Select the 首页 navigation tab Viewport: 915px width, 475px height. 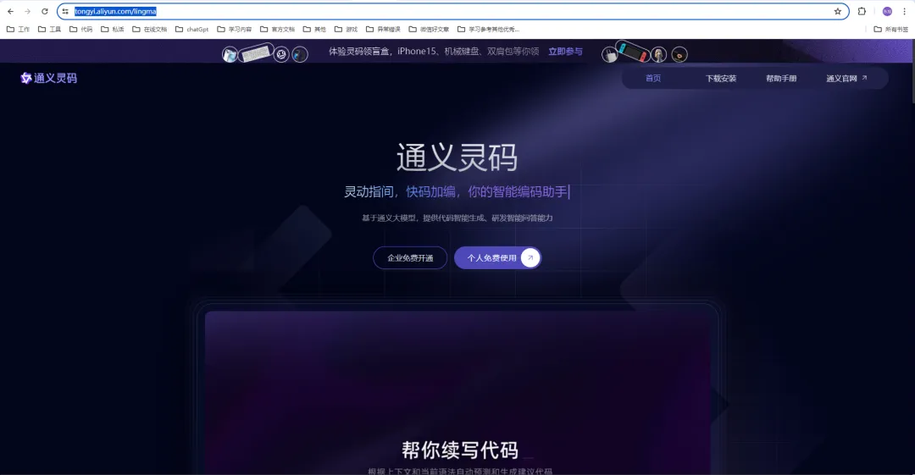click(x=653, y=78)
